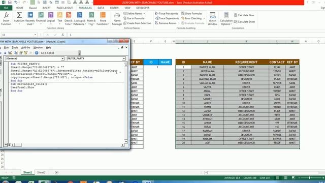Screen dimensions: 325x183
Task: Toggle Show Formulas
Action: click(192, 14)
